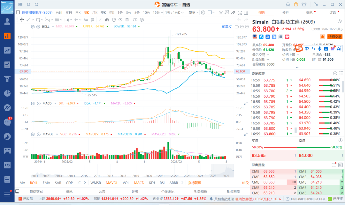Image resolution: width=345 pixels, height=205 pixels.
Task: Click the 2020 year on timeline navigator
Action: coord(149,176)
